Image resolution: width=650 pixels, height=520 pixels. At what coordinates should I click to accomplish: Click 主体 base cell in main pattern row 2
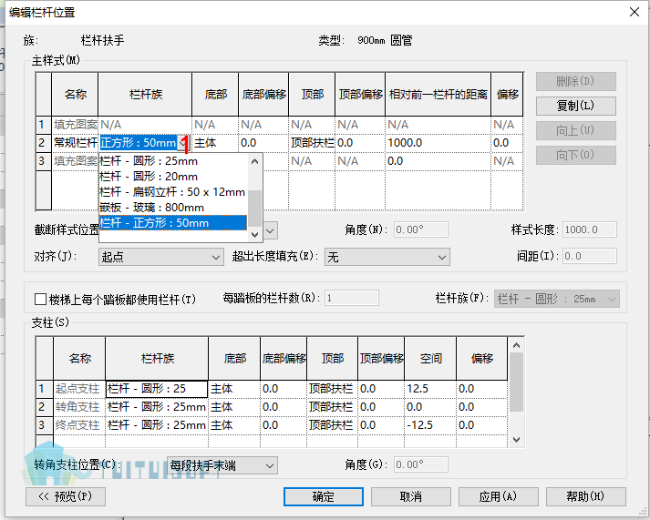coord(215,143)
